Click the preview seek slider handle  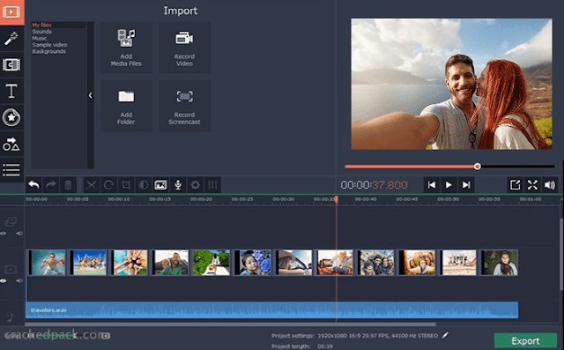(478, 167)
